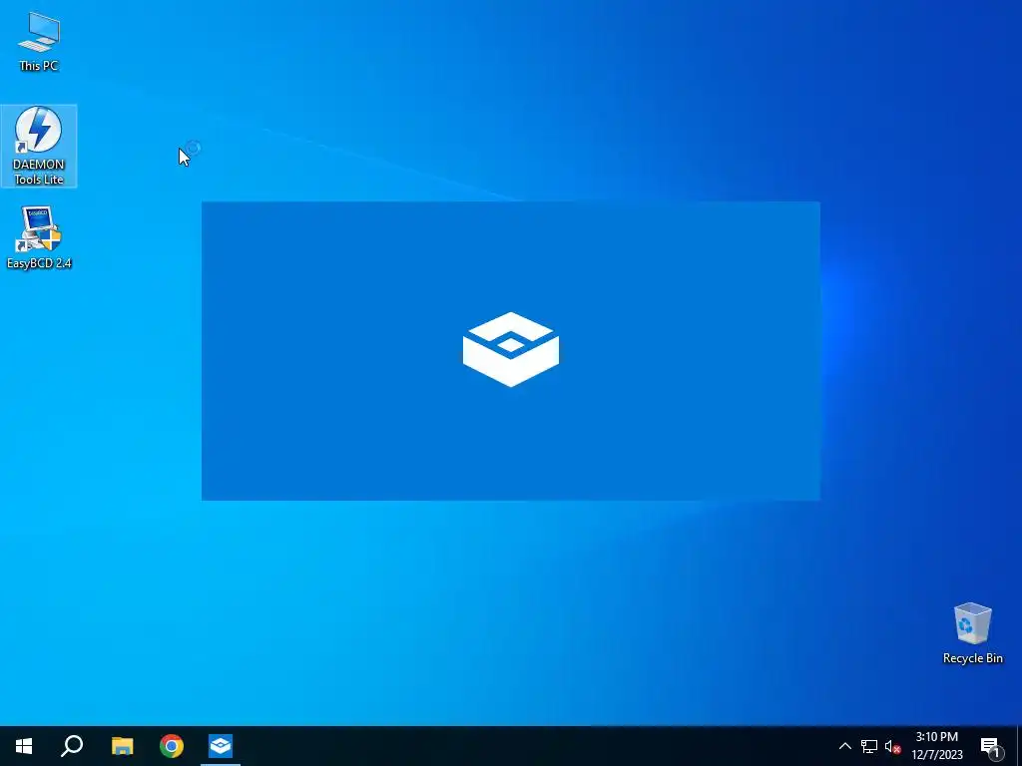Click the Windows Sandbox taskbar button
The width and height of the screenshot is (1022, 766).
point(221,746)
